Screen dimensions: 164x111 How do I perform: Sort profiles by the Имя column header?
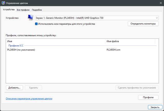pyautogui.click(x=55, y=41)
